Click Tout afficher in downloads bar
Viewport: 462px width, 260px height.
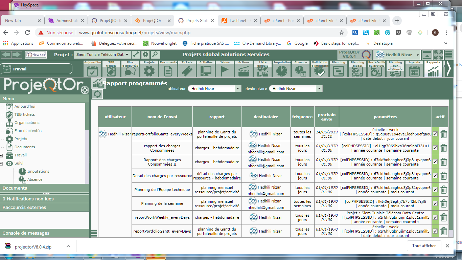[x=424, y=246]
